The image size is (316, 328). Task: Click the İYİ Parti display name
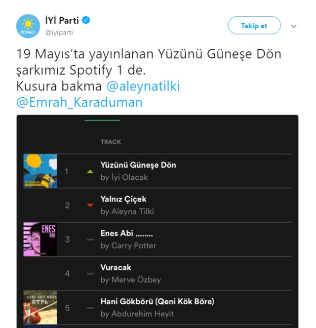pyautogui.click(x=61, y=21)
